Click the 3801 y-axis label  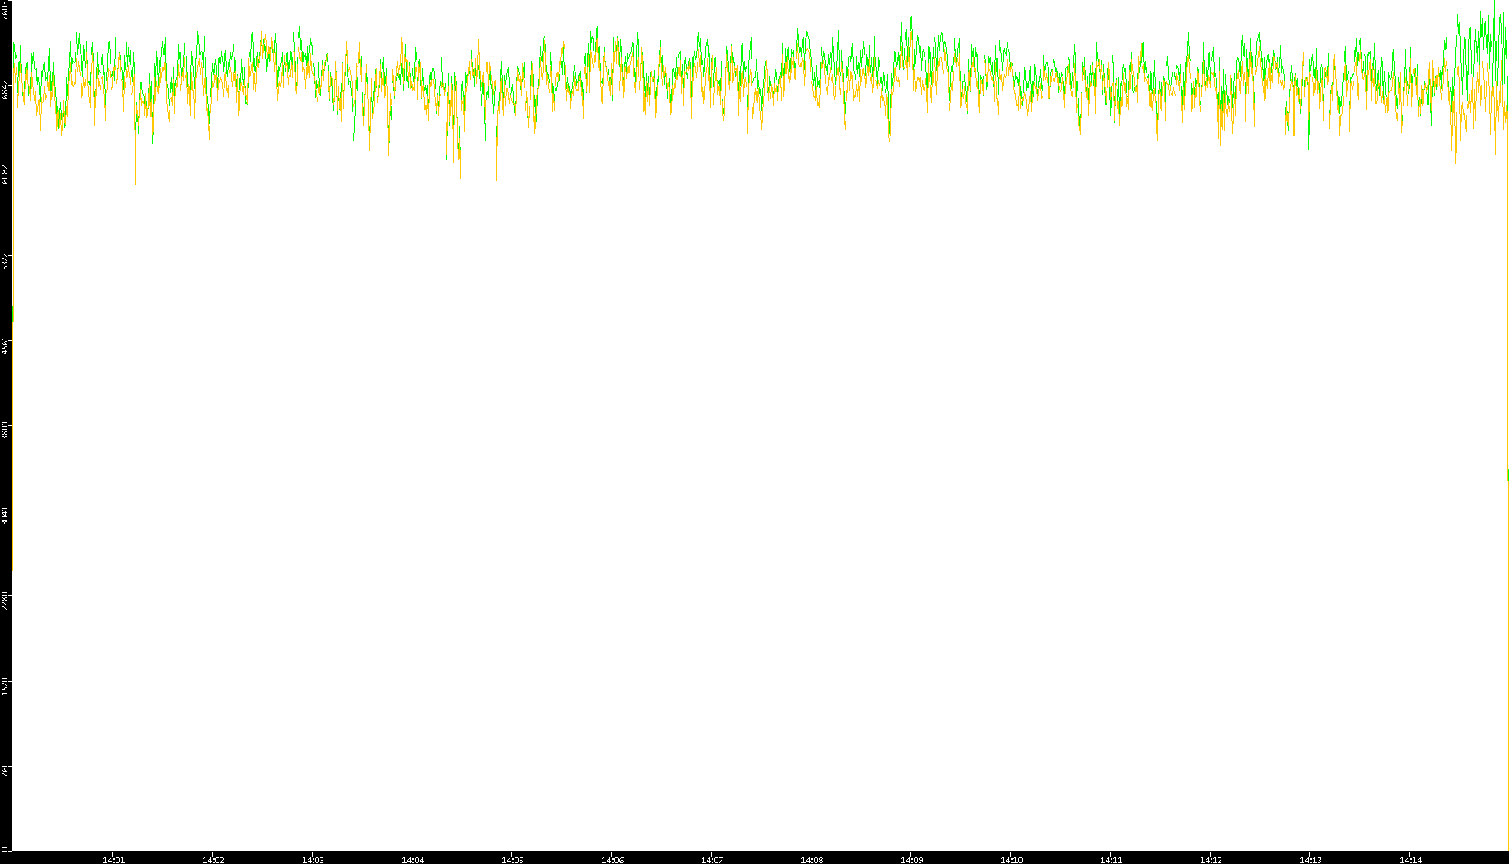(5, 430)
